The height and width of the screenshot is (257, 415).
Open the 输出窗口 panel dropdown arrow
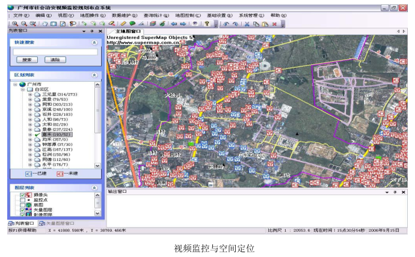pos(387,192)
